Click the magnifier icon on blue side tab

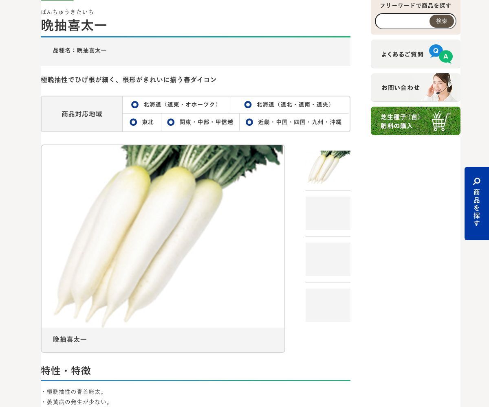(x=476, y=181)
